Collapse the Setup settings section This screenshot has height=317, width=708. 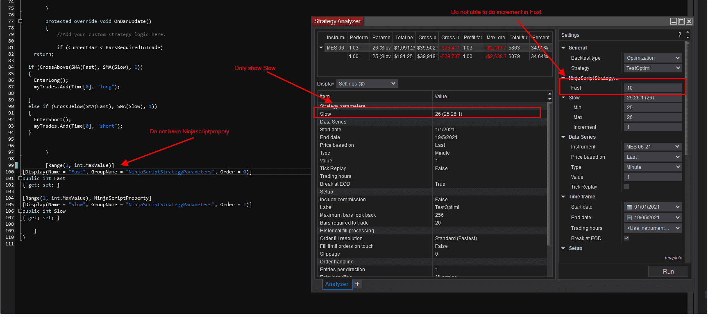click(x=563, y=248)
